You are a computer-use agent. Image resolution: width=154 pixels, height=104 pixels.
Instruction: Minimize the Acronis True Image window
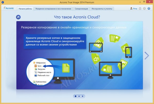(140, 2)
